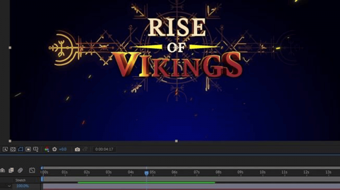The height and width of the screenshot is (190, 340).
Task: Enable frame blending switch in timeline
Action: 11,170
